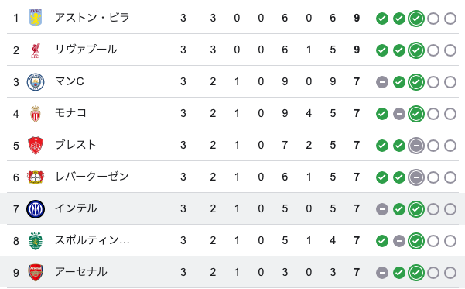Screen dimensions: 465x289
Task: Click Arsenal's first gray draw indicator
Action: [x=382, y=273]
